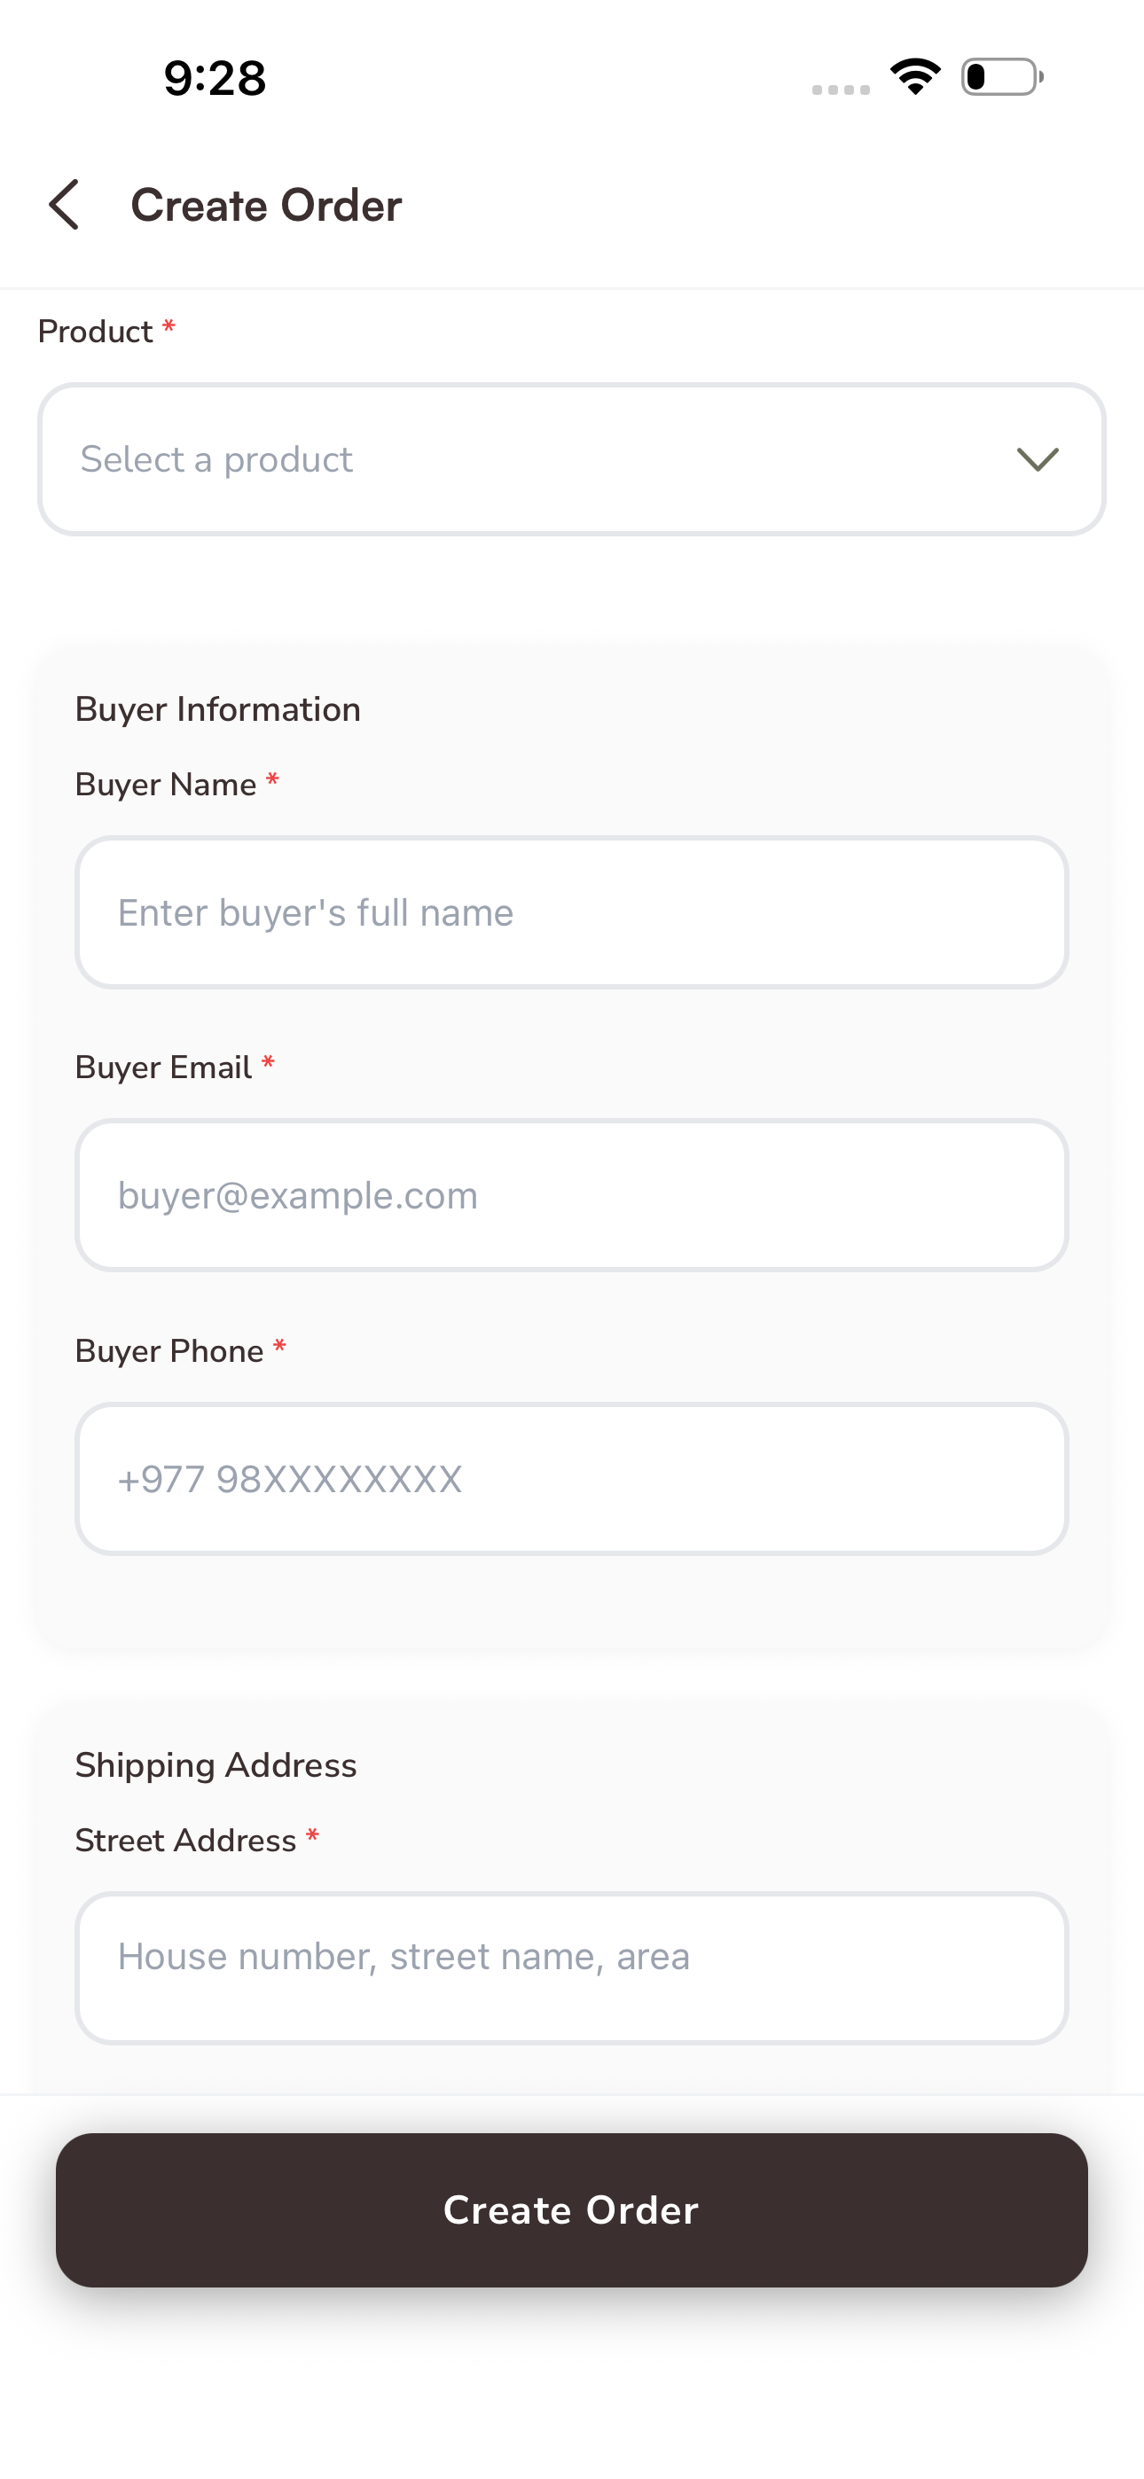Tap the buyer email field

point(572,1194)
